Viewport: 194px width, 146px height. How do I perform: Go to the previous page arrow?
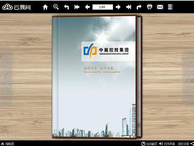(x=87, y=7)
